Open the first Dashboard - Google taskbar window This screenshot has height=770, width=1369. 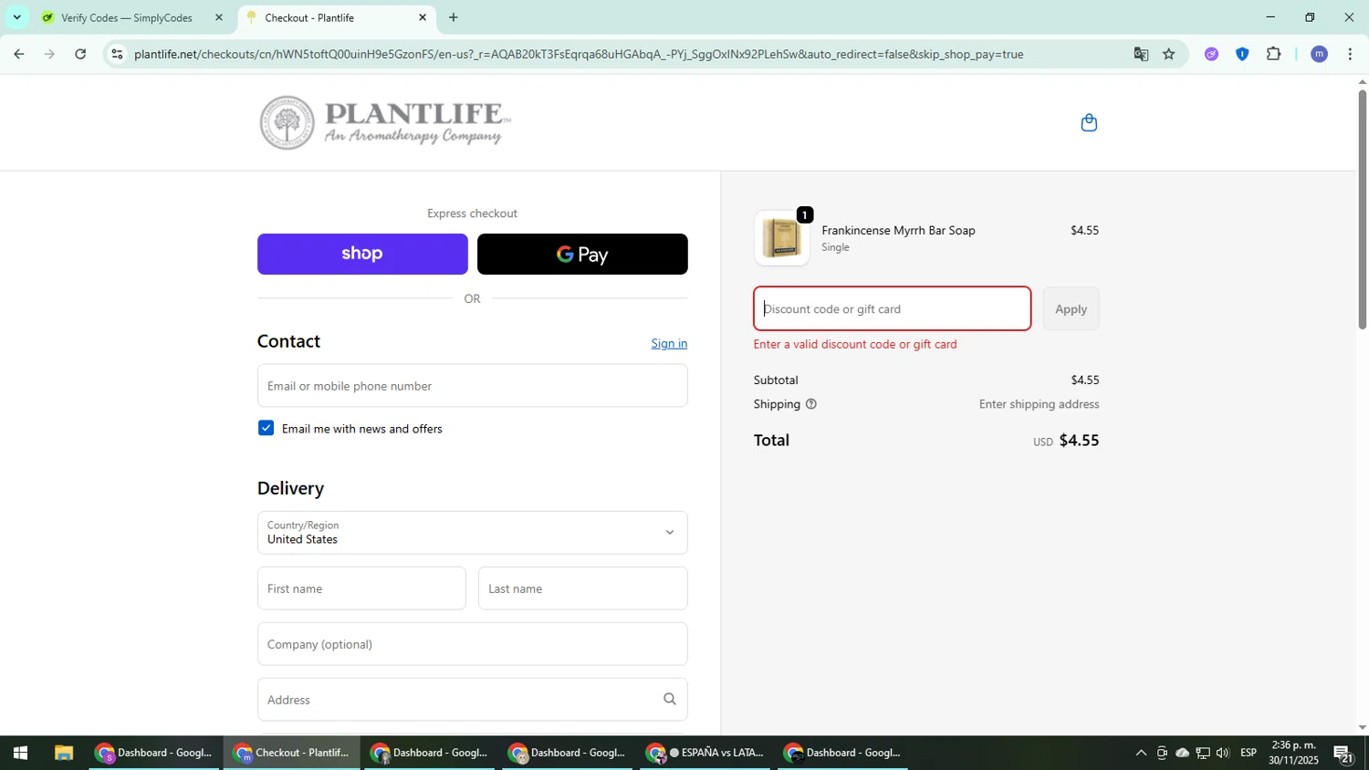[154, 753]
